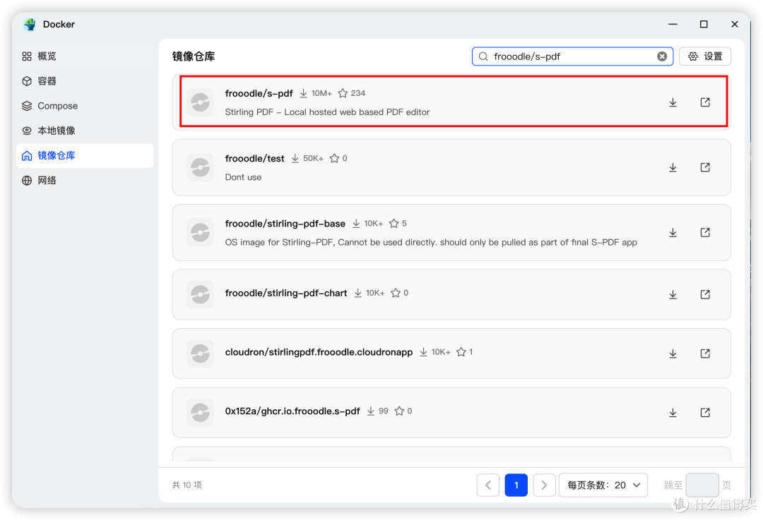The width and height of the screenshot is (763, 520).
Task: Download frooodle/stirling-pdf-base image
Action: click(x=673, y=233)
